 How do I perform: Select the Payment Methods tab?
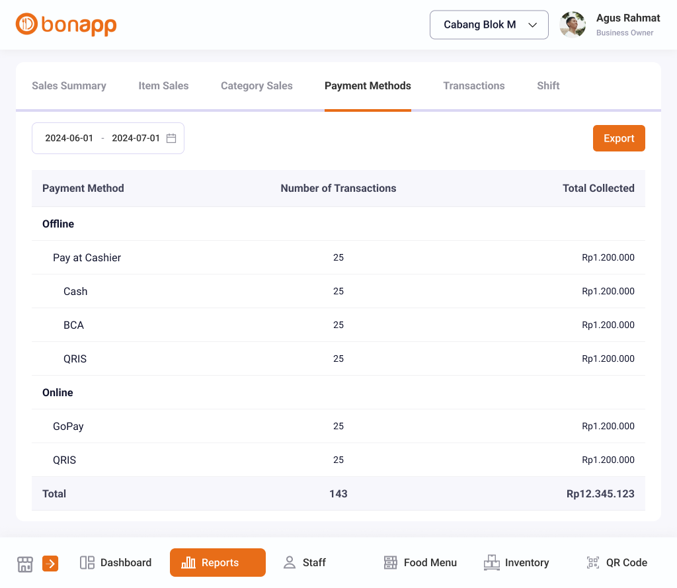pos(368,85)
